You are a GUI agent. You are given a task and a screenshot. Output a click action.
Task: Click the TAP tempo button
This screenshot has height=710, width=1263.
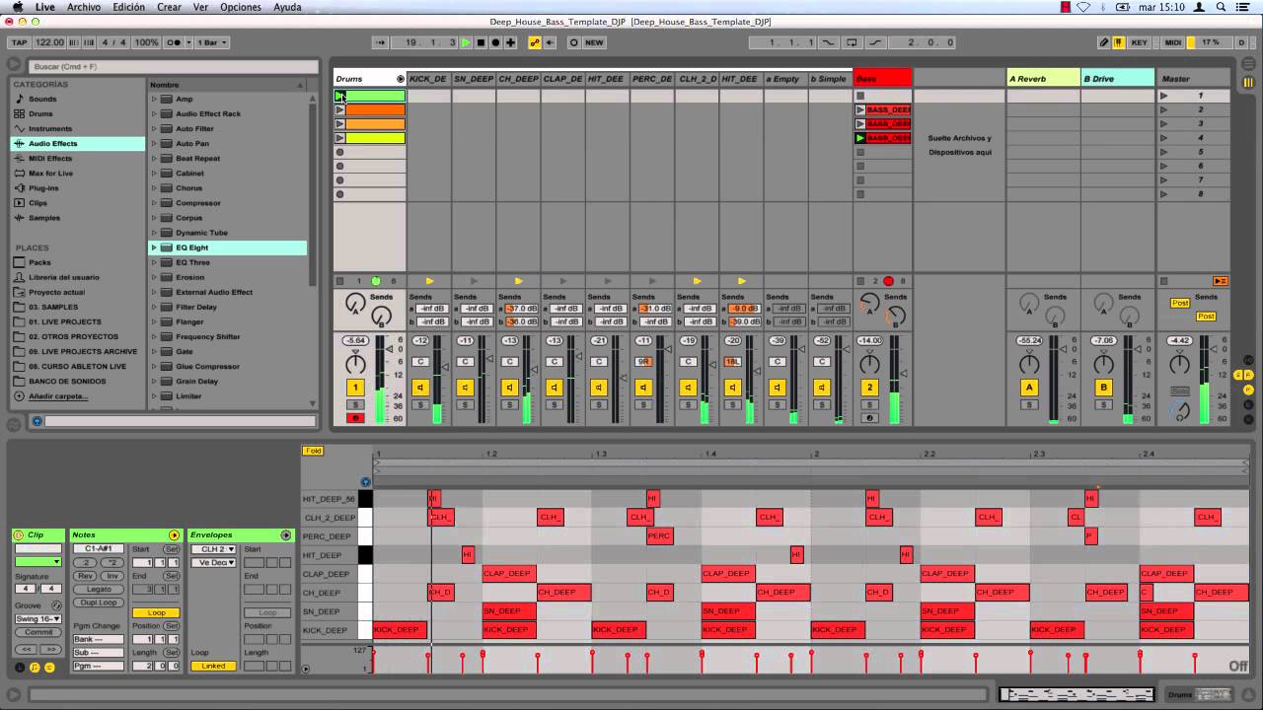click(x=19, y=42)
